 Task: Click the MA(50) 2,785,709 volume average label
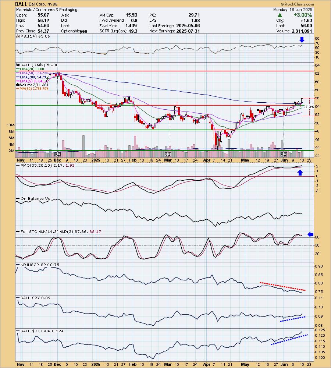coord(33,88)
